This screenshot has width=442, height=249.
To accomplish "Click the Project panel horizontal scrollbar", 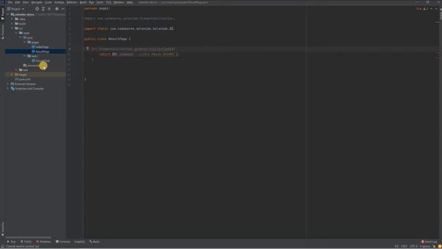I will point(28,237).
